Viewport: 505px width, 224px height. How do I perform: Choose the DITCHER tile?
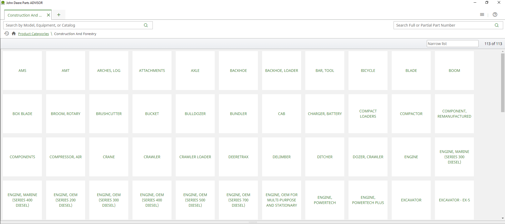pyautogui.click(x=325, y=157)
